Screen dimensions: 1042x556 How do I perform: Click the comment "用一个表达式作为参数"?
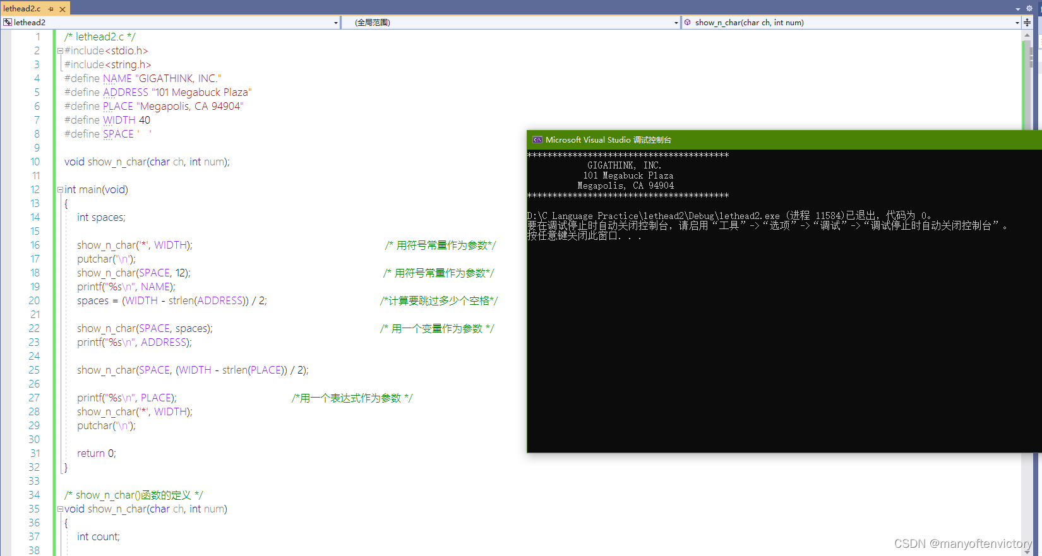[x=352, y=398]
